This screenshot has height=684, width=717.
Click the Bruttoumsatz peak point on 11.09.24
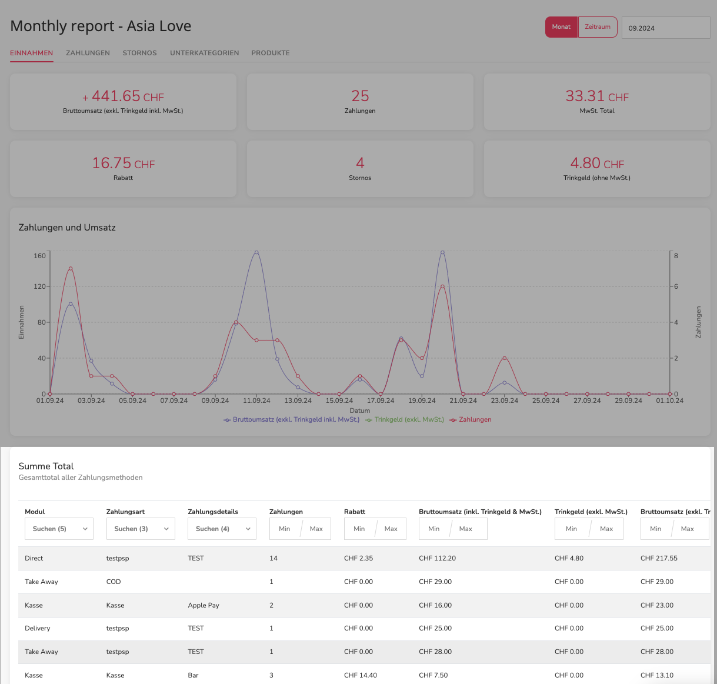pos(256,252)
